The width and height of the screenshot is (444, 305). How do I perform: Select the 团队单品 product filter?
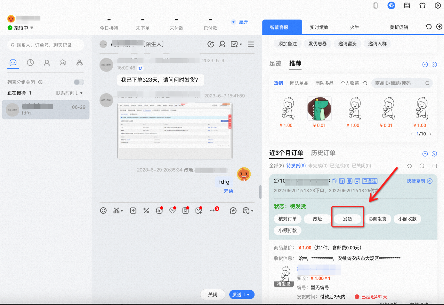pyautogui.click(x=299, y=83)
